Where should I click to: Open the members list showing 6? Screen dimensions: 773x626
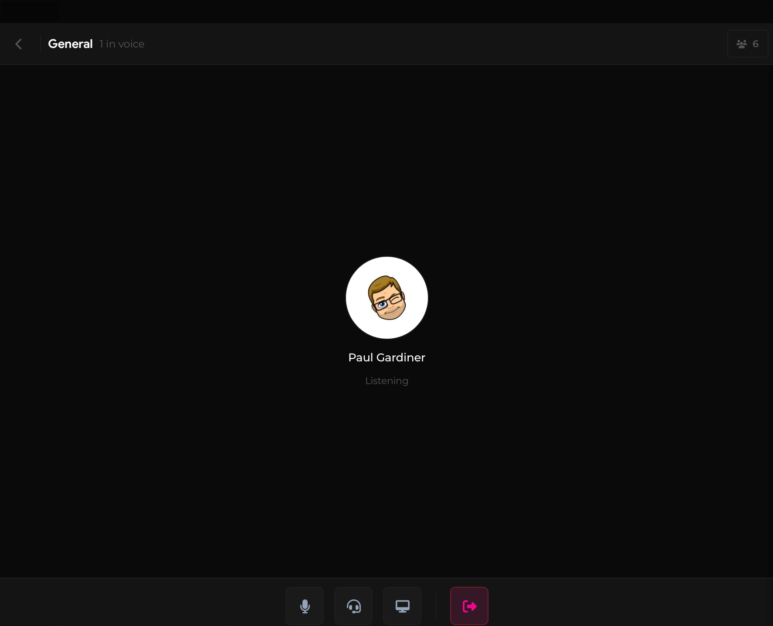(748, 44)
